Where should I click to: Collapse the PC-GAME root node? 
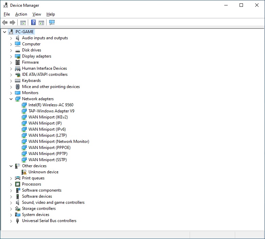click(4, 32)
